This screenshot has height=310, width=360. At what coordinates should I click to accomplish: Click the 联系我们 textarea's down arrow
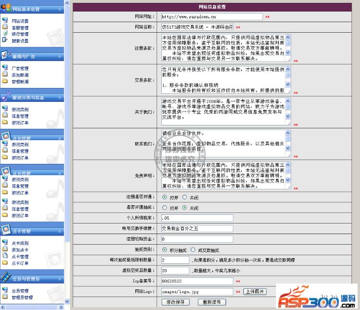pos(288,148)
